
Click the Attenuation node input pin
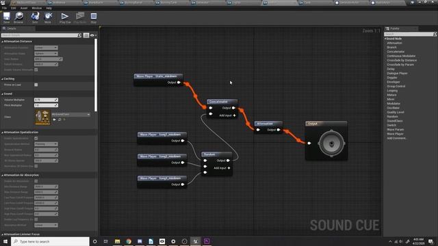(x=258, y=130)
